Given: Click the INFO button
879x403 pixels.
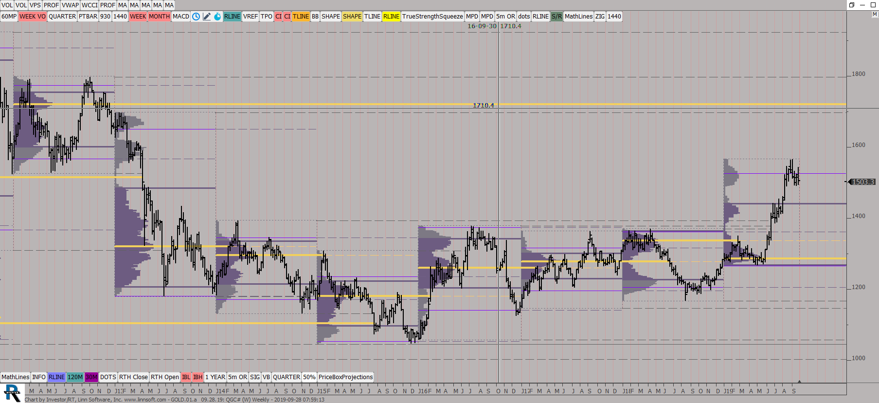Looking at the screenshot, I should tap(39, 377).
